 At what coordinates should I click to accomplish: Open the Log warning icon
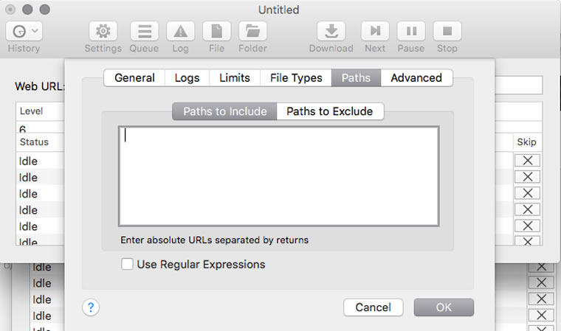(x=180, y=32)
